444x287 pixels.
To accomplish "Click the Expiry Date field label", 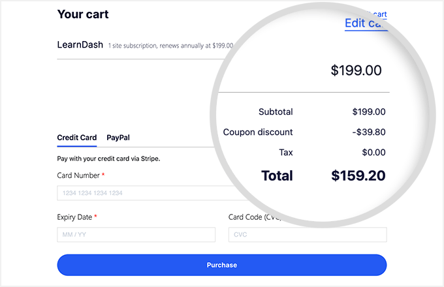I will click(x=76, y=217).
